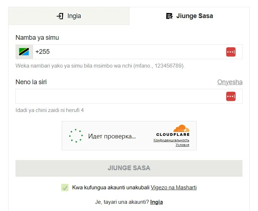Click password manager icon in password field
This screenshot has width=258, height=211.
231,96
